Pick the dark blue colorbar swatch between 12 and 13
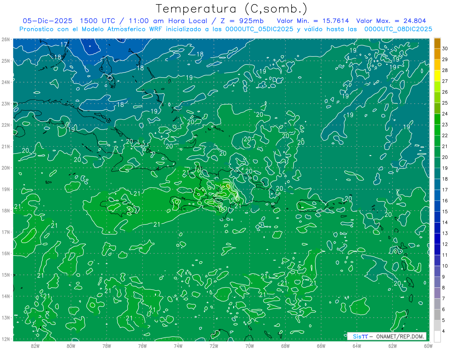Screen dimensions: 455x351 coord(437,239)
